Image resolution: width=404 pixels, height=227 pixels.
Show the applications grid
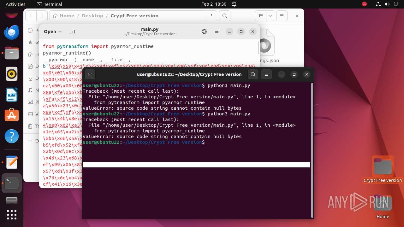[x=12, y=215]
